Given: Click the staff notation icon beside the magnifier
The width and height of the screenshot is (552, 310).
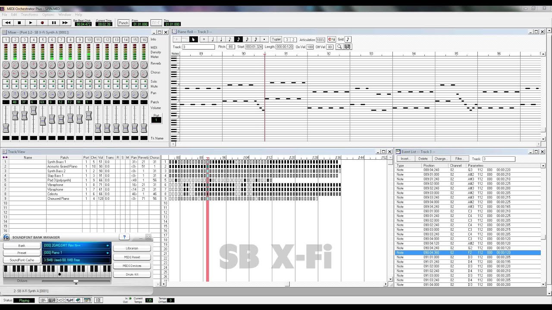Looking at the screenshot, I should pos(348,46).
